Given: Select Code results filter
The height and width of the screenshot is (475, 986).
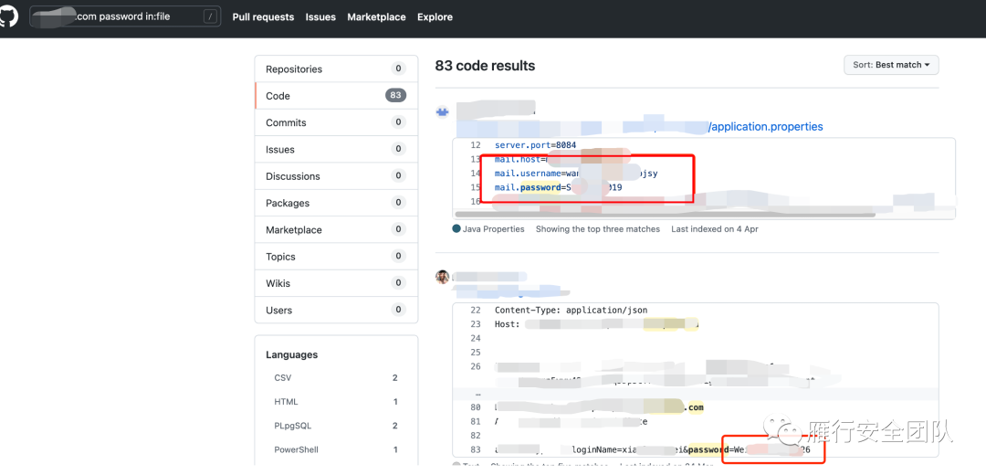Looking at the screenshot, I should click(336, 96).
